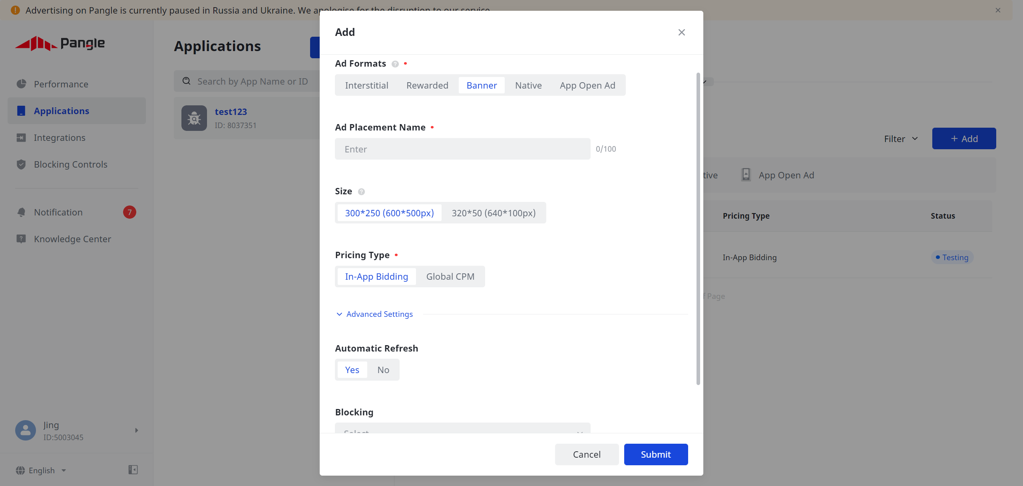Select the 320*50 banner size
Screen dimensions: 1023x486
click(x=493, y=213)
